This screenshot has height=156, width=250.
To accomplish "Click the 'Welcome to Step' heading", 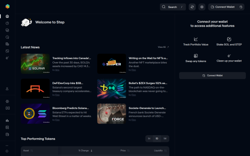I will click(x=50, y=22).
